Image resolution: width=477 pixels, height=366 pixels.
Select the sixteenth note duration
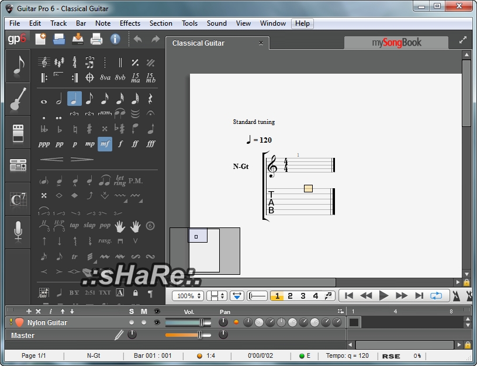pyautogui.click(x=105, y=99)
